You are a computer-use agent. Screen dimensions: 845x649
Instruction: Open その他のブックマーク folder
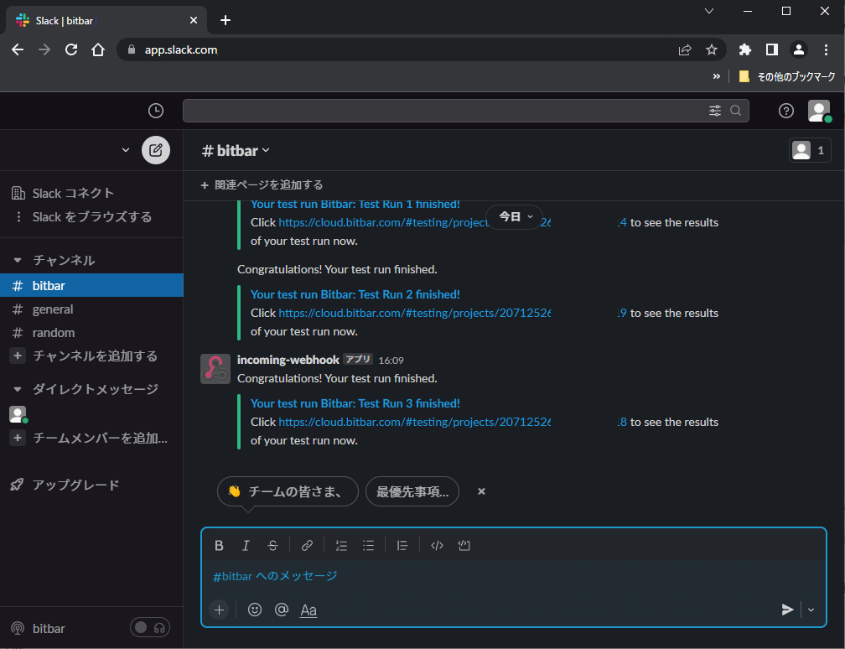point(787,76)
